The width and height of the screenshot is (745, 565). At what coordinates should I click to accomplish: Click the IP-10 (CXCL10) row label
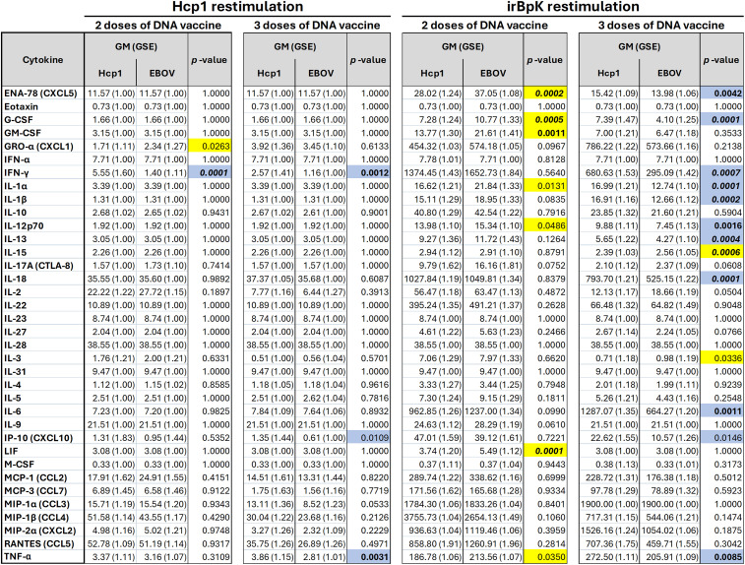(38, 438)
